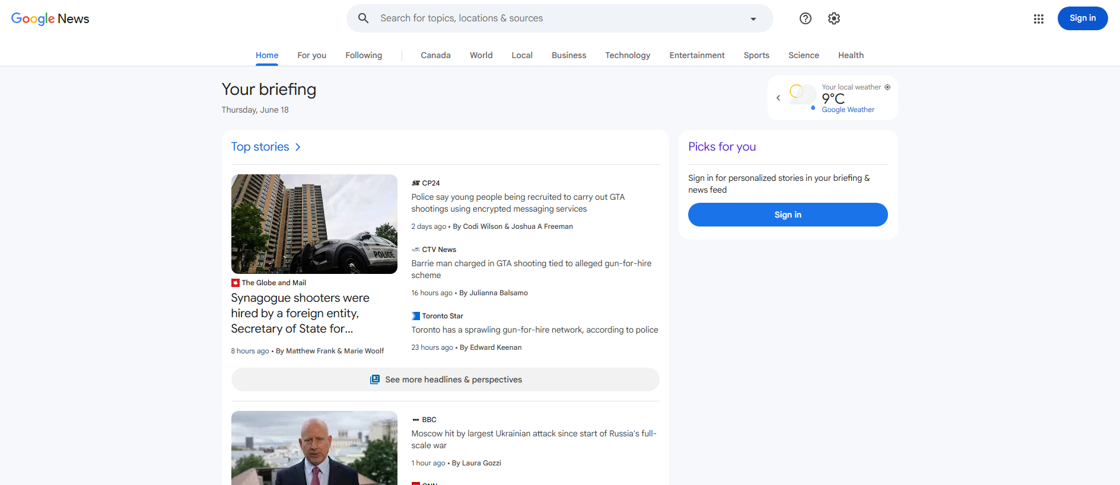Click the CP24 source logo
The image size is (1120, 485).
(415, 183)
